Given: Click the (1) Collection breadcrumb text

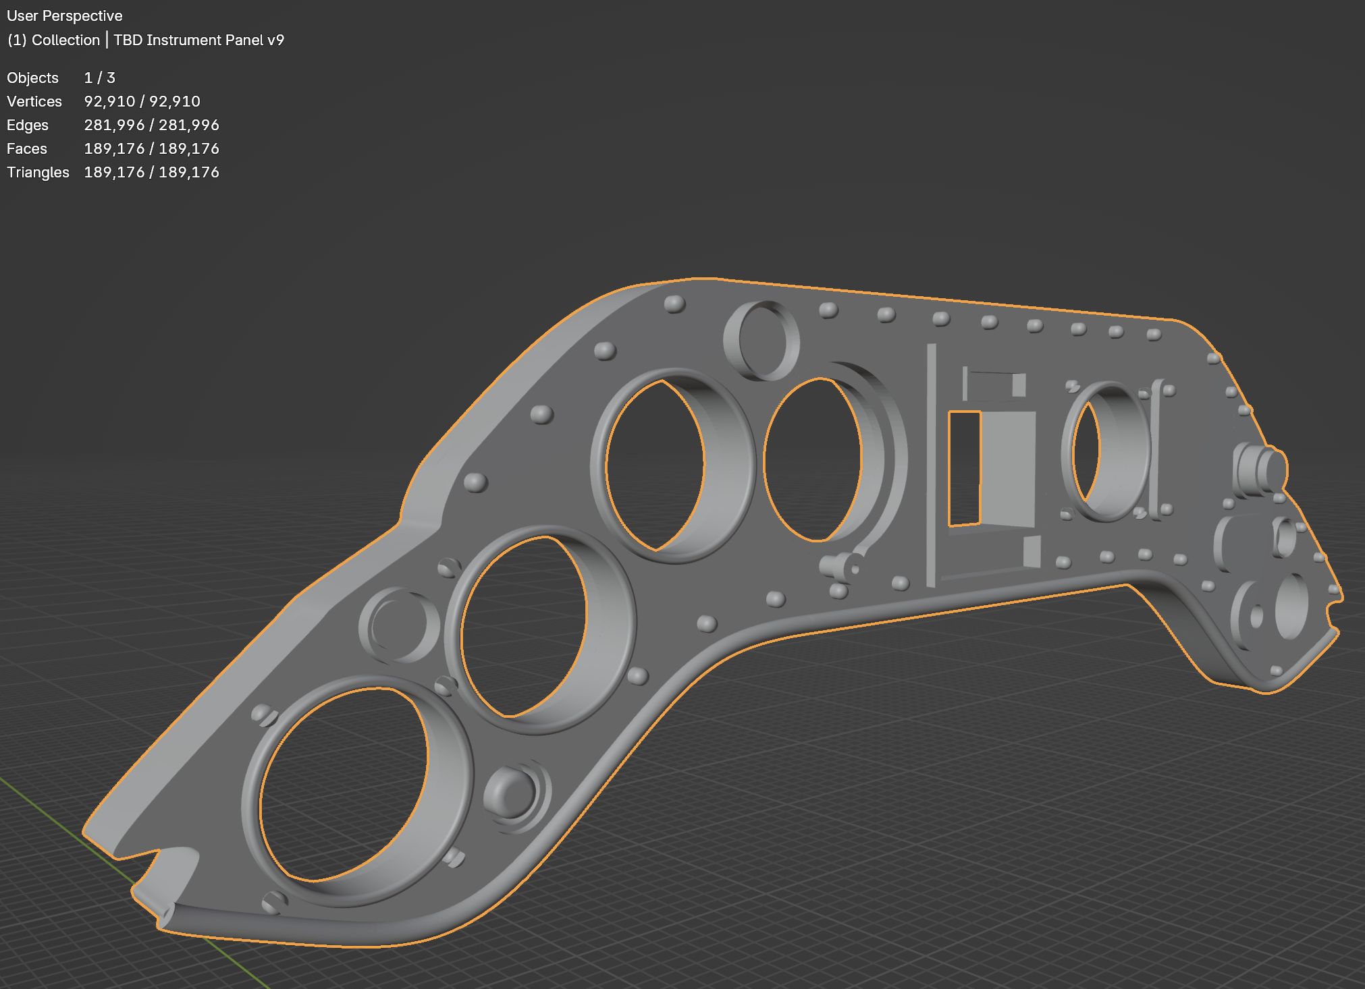Looking at the screenshot, I should (x=53, y=40).
